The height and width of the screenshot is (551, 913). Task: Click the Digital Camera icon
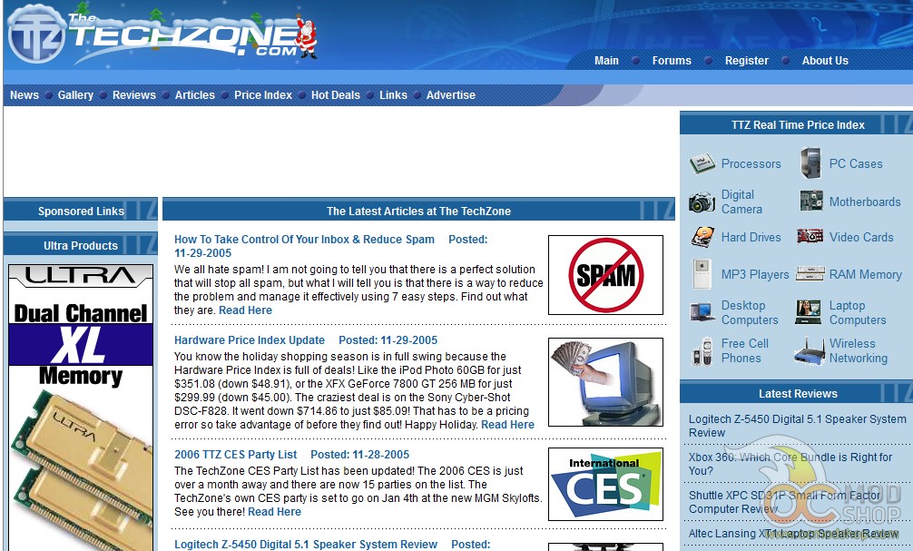(702, 202)
